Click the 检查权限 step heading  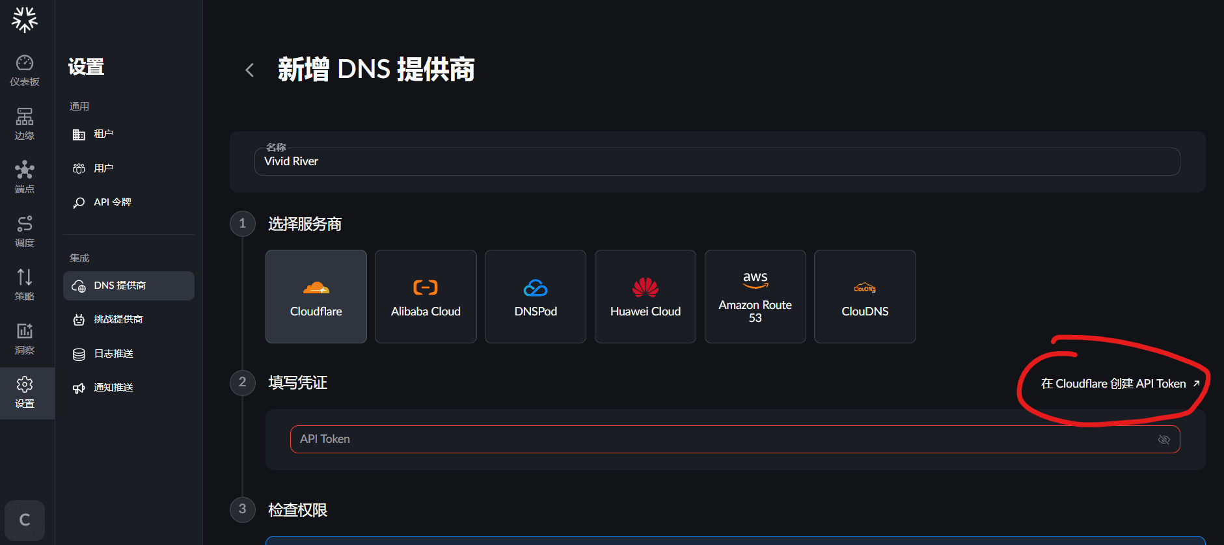(297, 510)
